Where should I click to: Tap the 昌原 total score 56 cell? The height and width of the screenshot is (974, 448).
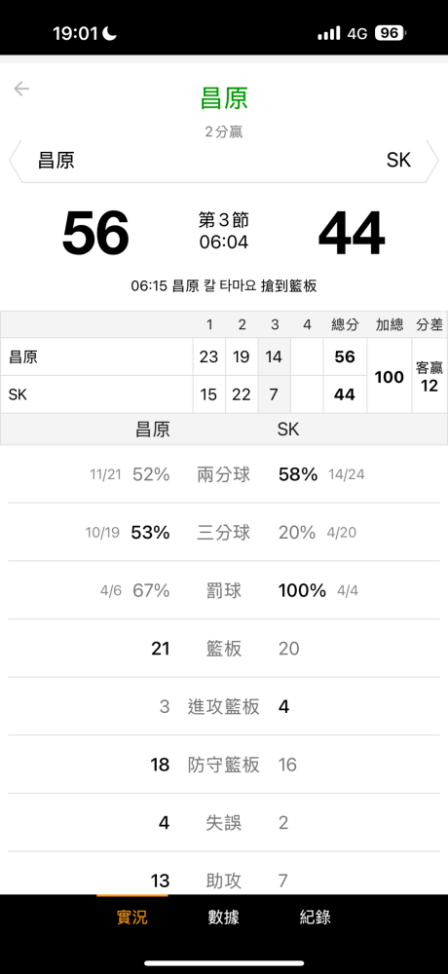(345, 356)
